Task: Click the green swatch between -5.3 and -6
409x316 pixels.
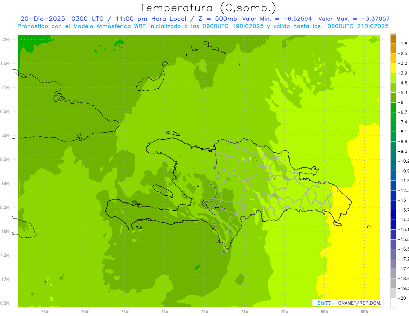Action: [x=393, y=97]
